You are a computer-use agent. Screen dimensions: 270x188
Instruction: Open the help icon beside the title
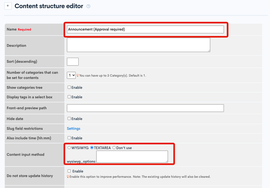(x=88, y=6)
